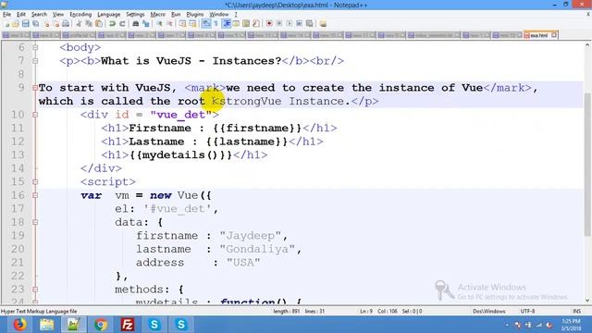Print the document via Print icon
The image size is (592, 333).
pos(66,24)
